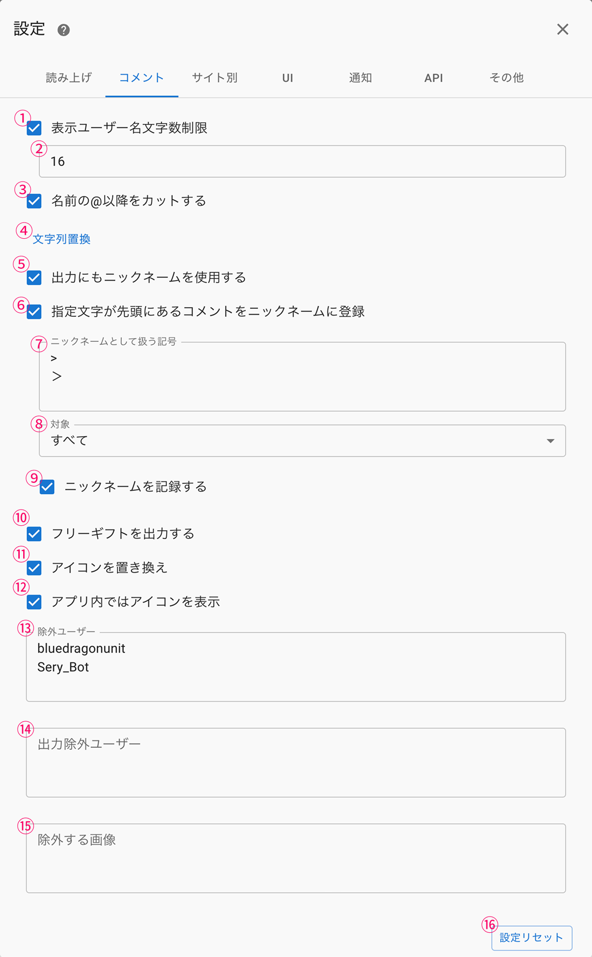Click the username character limit field showing 16
The height and width of the screenshot is (957, 592).
point(302,161)
